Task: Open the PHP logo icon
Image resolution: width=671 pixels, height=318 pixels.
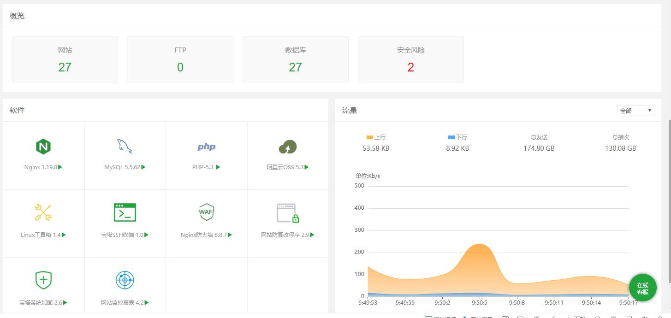Action: (207, 147)
